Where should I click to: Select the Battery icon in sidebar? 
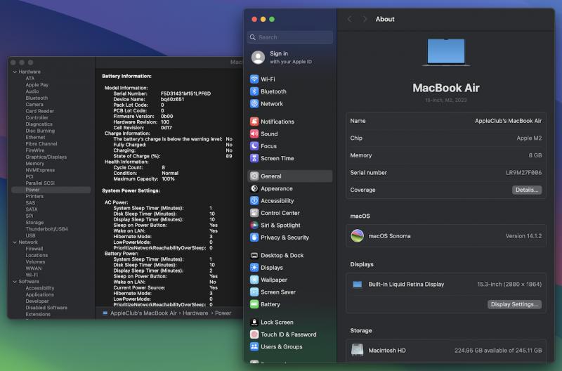[254, 304]
